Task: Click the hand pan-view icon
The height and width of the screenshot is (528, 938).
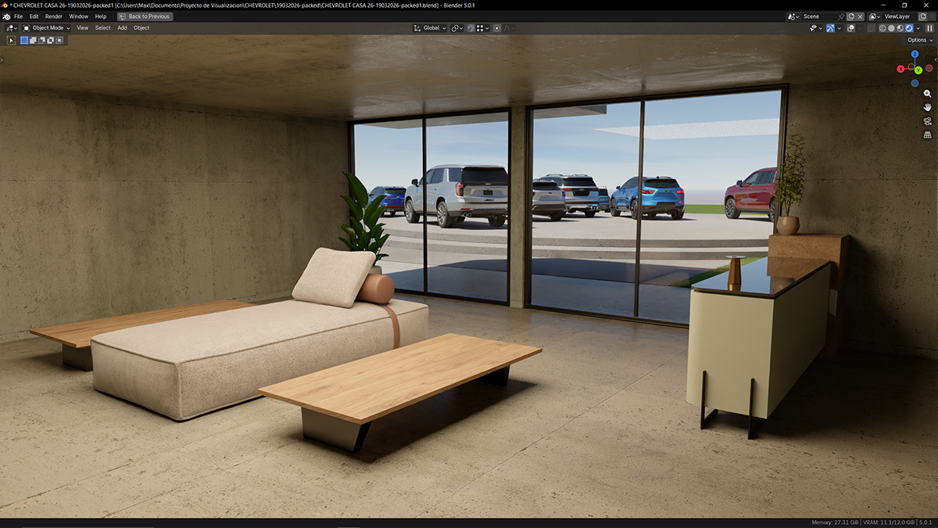Action: (927, 107)
